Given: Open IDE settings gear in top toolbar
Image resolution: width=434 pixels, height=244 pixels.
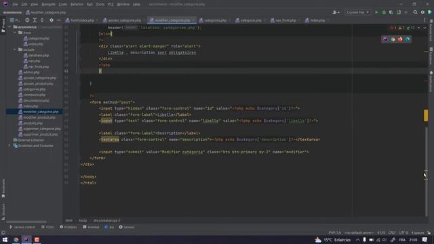Looking at the screenshot, I should pyautogui.click(x=422, y=12).
